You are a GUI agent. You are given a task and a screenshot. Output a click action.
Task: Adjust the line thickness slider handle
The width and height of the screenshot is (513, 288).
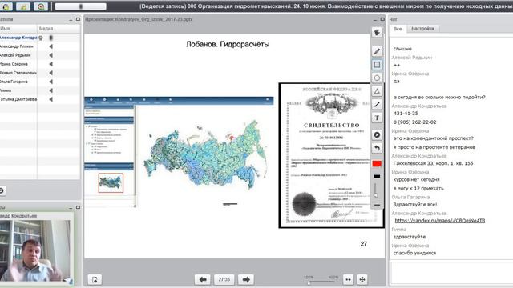point(376,194)
